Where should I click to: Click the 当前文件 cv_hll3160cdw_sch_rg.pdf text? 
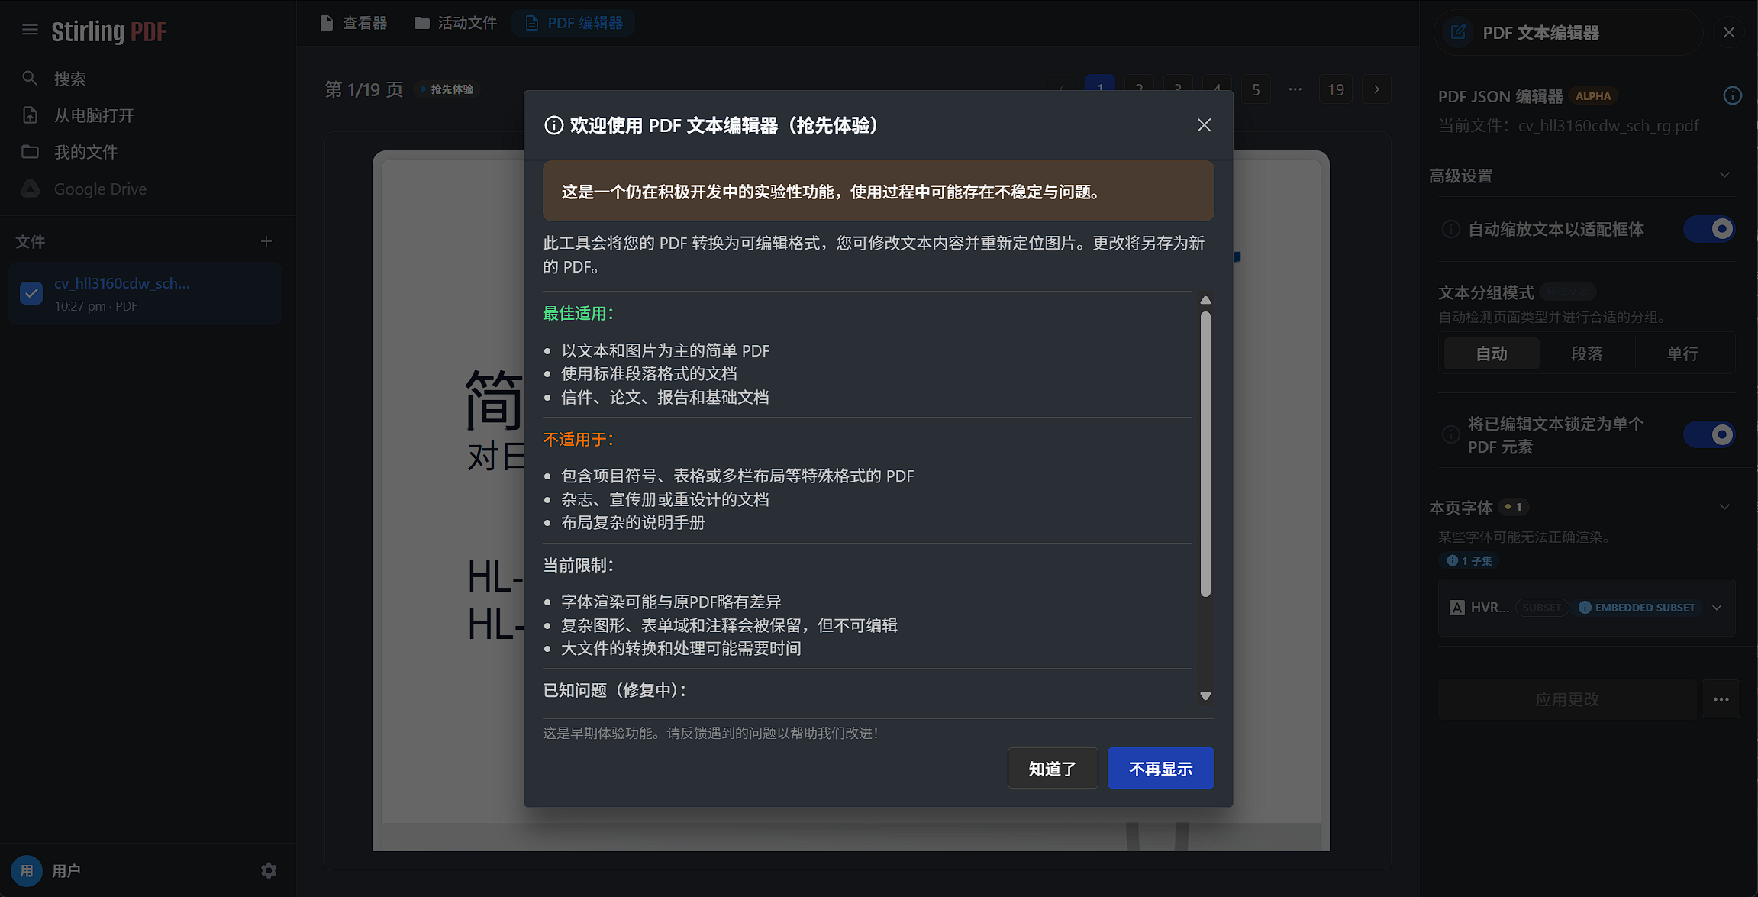coord(1569,125)
